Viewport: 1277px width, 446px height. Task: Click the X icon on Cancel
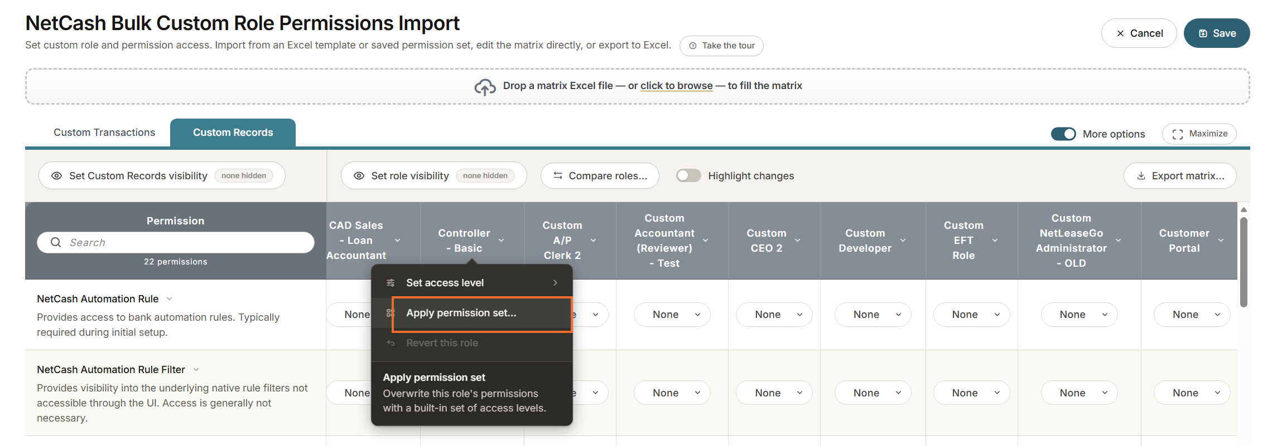pyautogui.click(x=1120, y=33)
